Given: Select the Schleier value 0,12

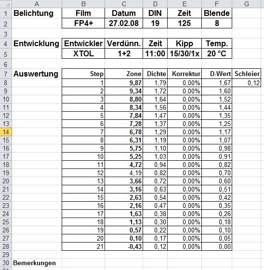Looking at the screenshot, I should tap(247, 83).
